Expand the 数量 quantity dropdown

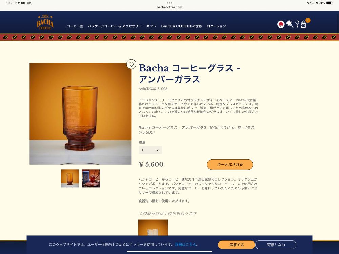[x=150, y=150]
